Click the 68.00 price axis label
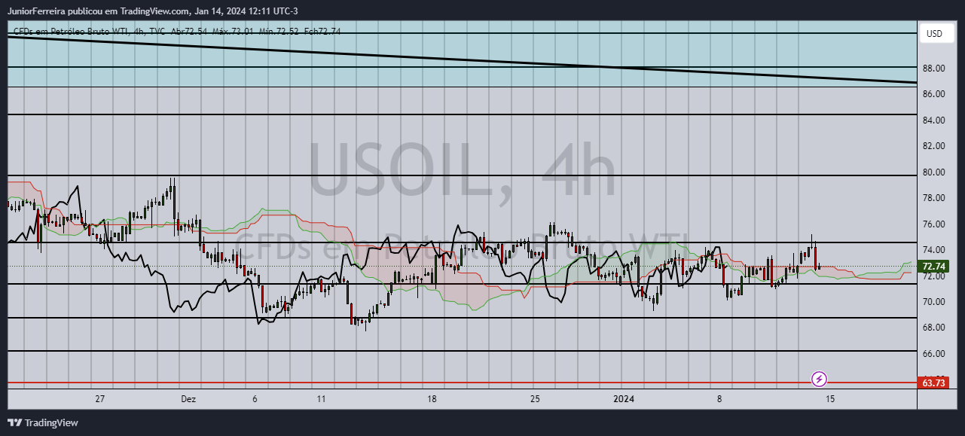 point(934,328)
